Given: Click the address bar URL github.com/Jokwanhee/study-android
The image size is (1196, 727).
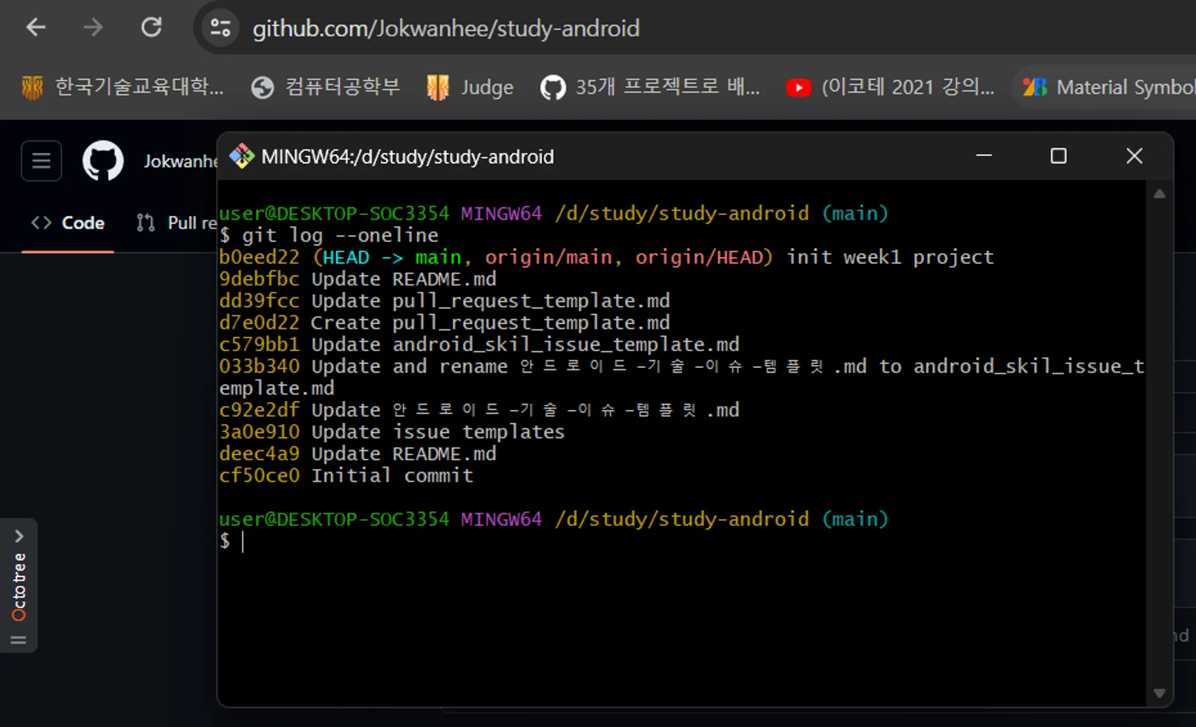Looking at the screenshot, I should coord(446,28).
